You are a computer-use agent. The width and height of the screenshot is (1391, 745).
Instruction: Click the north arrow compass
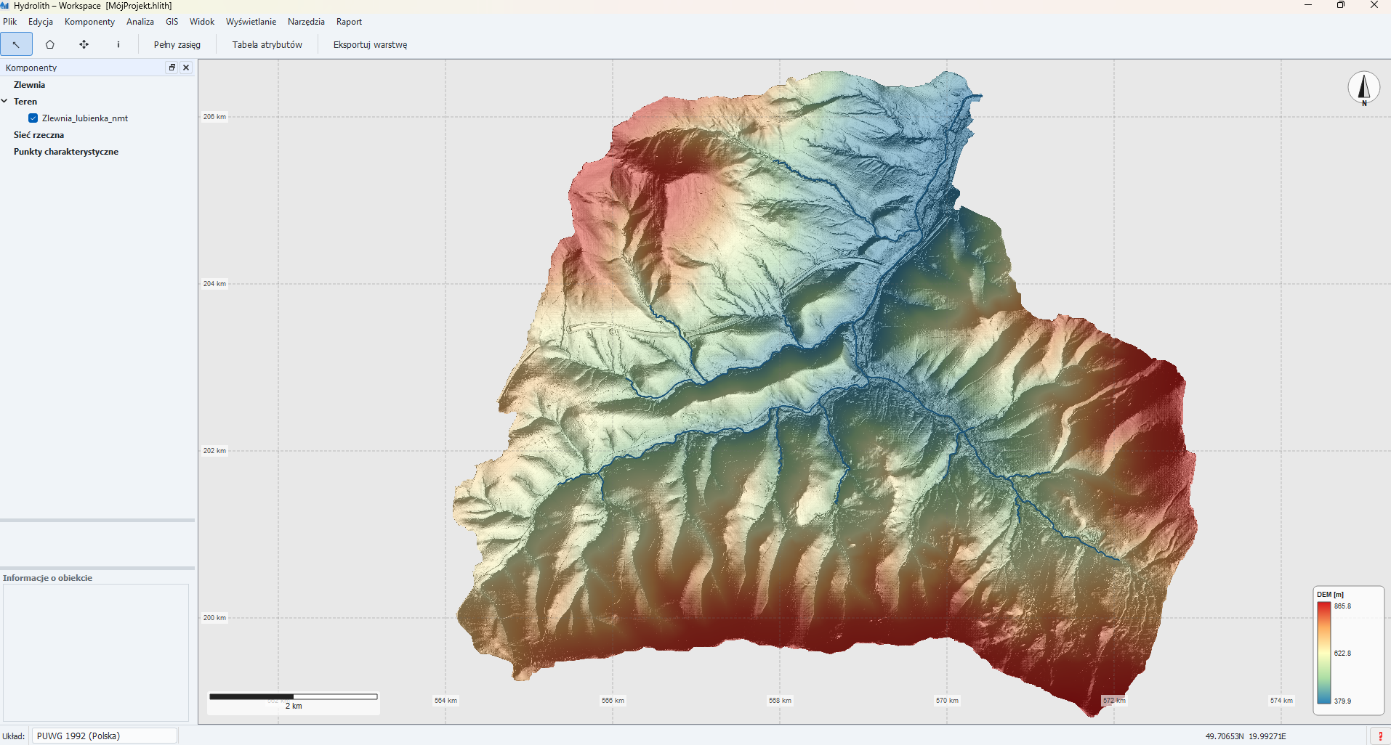click(x=1364, y=89)
